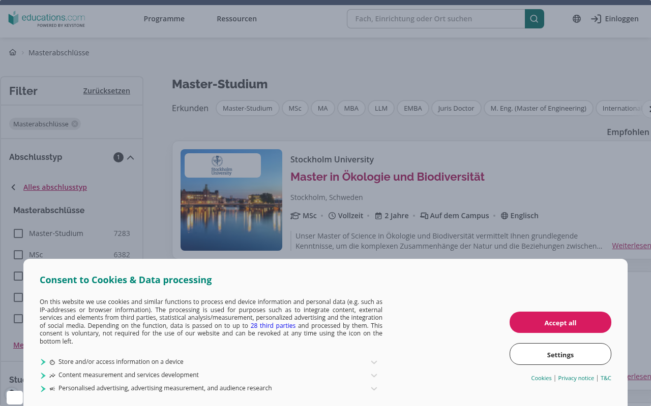Click the Consent to Cookies & Data processing heading
This screenshot has height=406, width=651.
(126, 280)
